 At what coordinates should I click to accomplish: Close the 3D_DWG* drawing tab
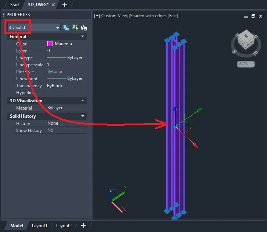point(53,5)
